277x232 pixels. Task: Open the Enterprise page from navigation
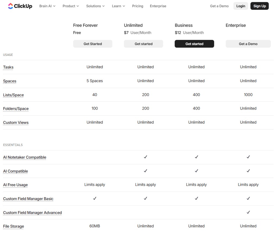(158, 6)
